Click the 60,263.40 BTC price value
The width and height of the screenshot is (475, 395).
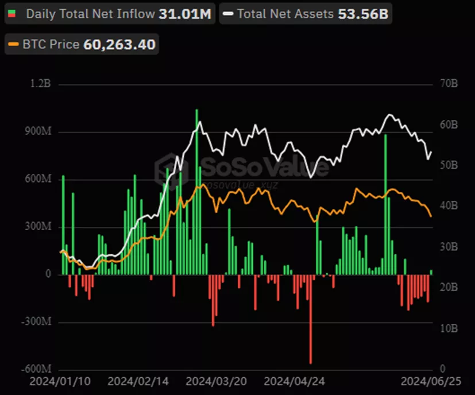119,44
